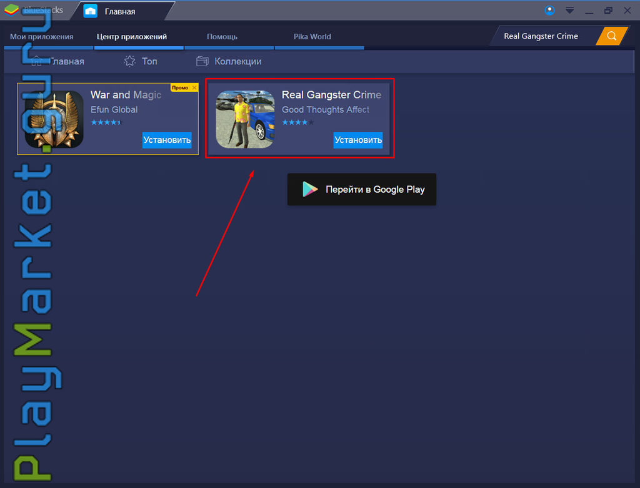Click the War and Magic star rating

pyautogui.click(x=106, y=122)
